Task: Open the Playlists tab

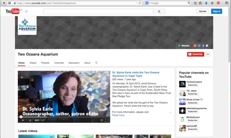Action: click(x=45, y=63)
